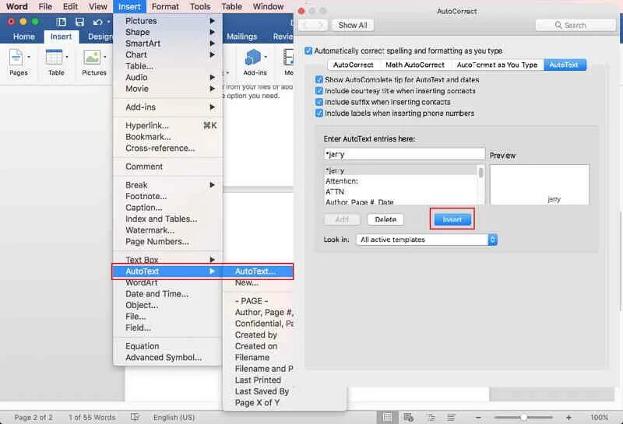Click the zoom slider handle in the status bar
This screenshot has width=623, height=424.
(524, 417)
